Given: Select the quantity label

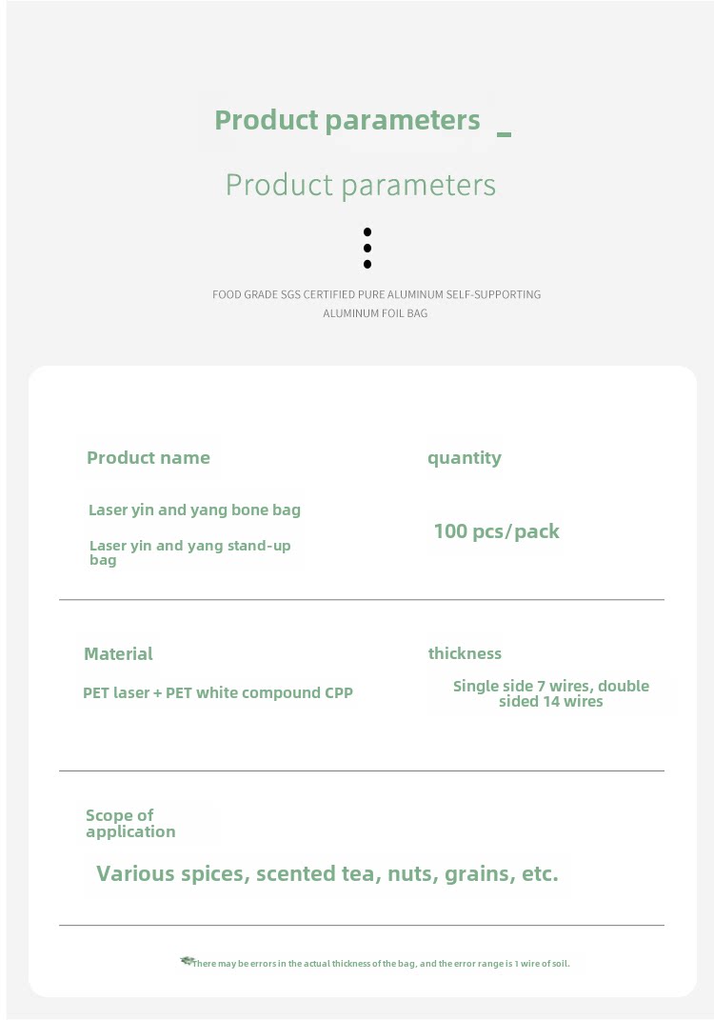Looking at the screenshot, I should 464,457.
